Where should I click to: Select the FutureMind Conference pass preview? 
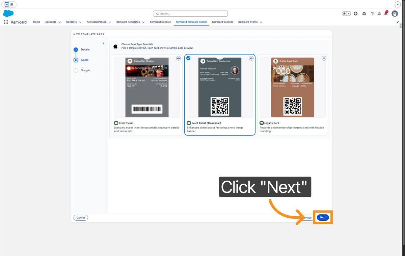pyautogui.click(x=220, y=87)
